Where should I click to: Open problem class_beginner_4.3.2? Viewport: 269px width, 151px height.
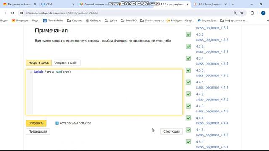pos(212,37)
